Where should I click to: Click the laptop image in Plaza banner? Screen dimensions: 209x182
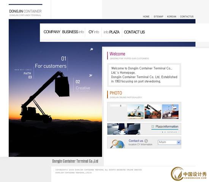[x=124, y=129]
